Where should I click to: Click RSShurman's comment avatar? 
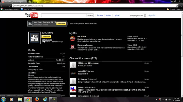pyautogui.click(x=73, y=81)
